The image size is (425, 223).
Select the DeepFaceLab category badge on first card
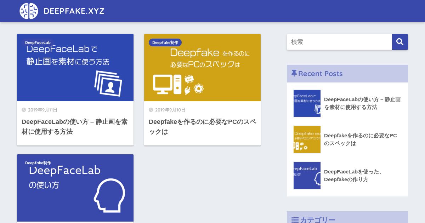(x=38, y=42)
